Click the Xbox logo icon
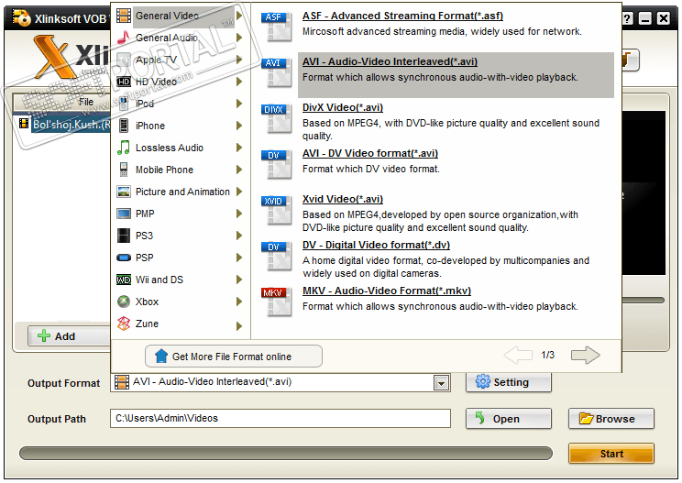682x483 pixels. 124,302
